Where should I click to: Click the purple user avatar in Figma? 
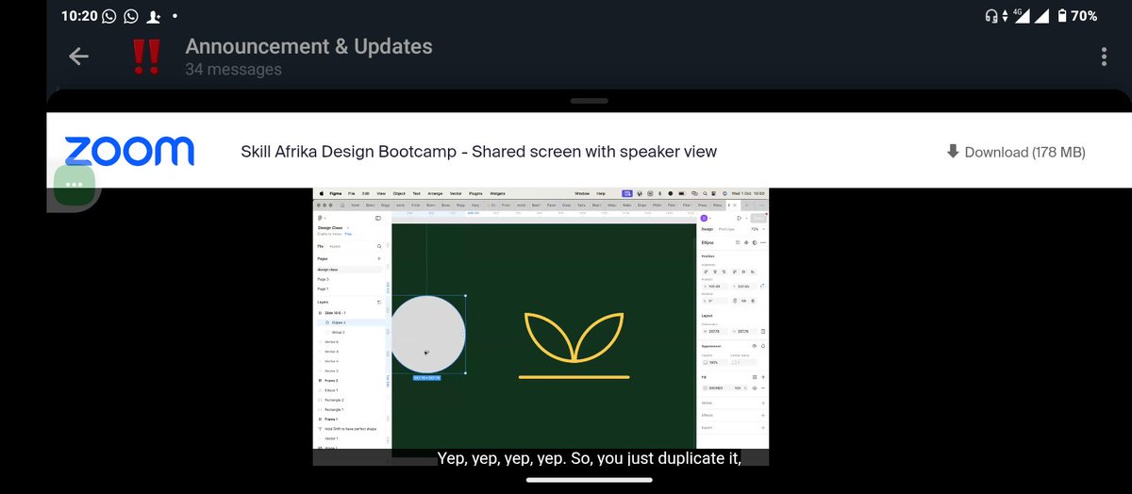click(x=704, y=218)
